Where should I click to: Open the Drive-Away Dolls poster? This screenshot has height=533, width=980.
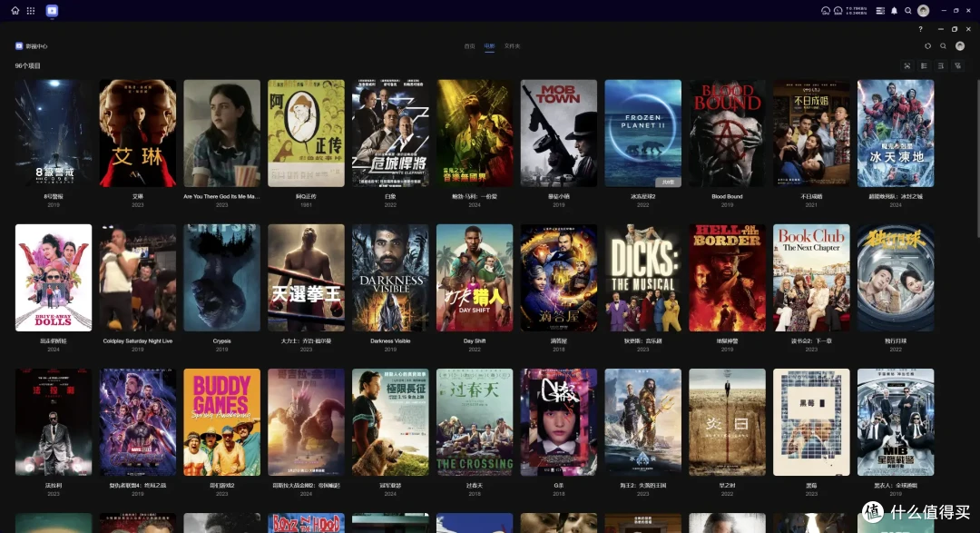point(54,278)
